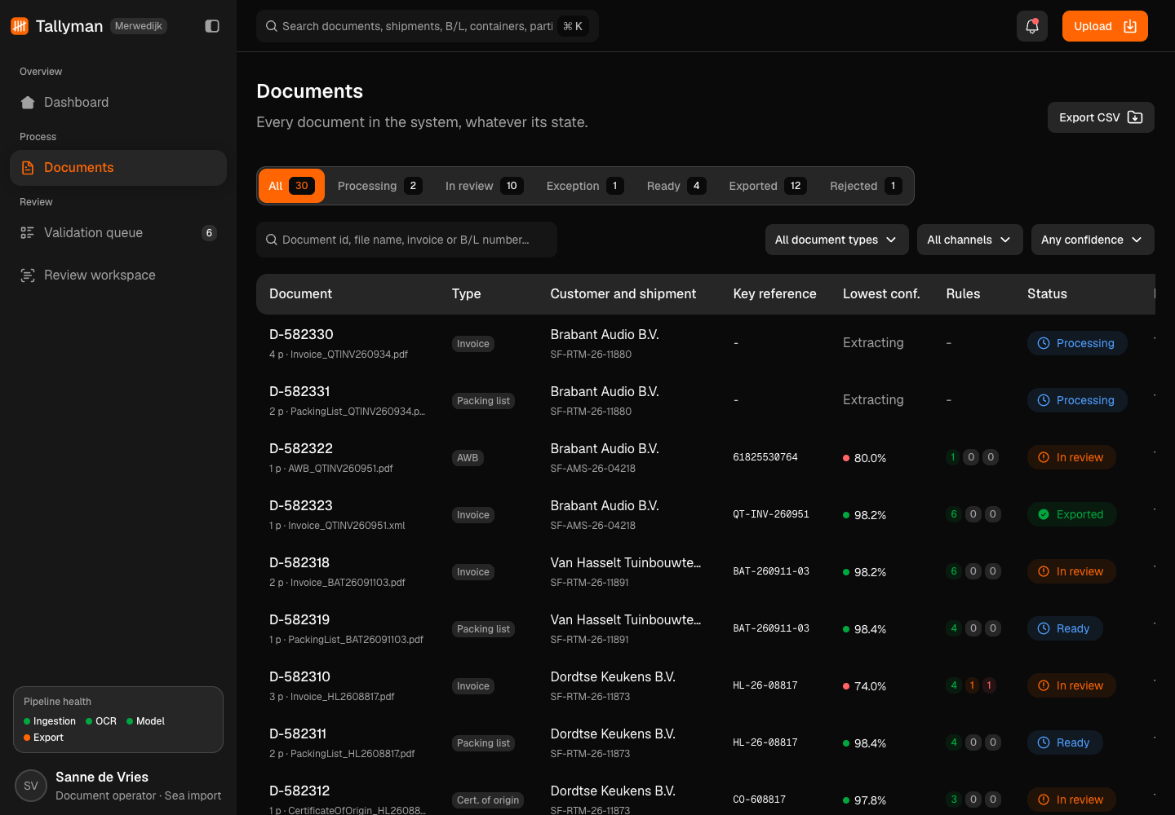Click the Merwedijk workspace badge

[x=139, y=26]
